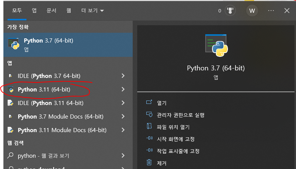Switch to the 웹 tab
The width and height of the screenshot is (296, 169).
coord(69,11)
